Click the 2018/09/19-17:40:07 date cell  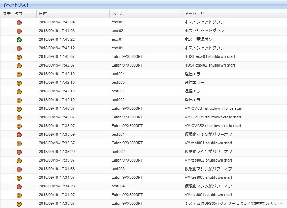[56, 117]
